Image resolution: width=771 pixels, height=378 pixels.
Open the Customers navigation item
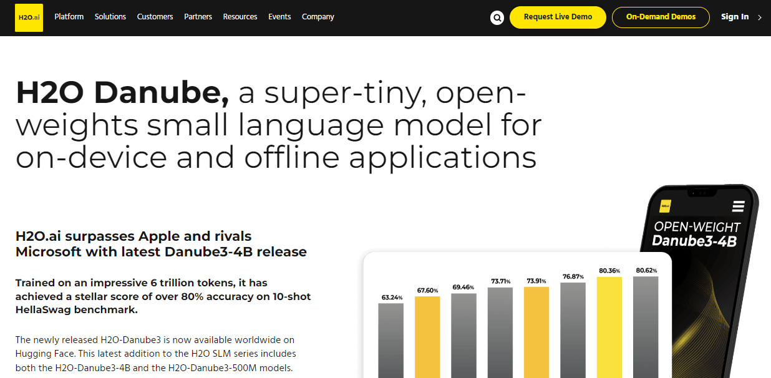pos(155,17)
